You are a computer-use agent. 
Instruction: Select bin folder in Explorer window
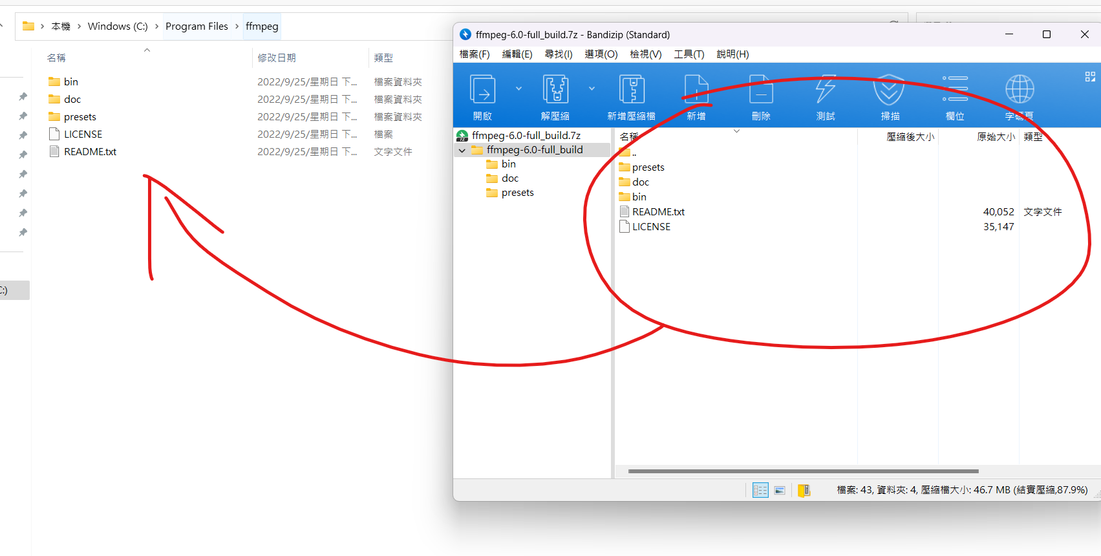pyautogui.click(x=71, y=81)
